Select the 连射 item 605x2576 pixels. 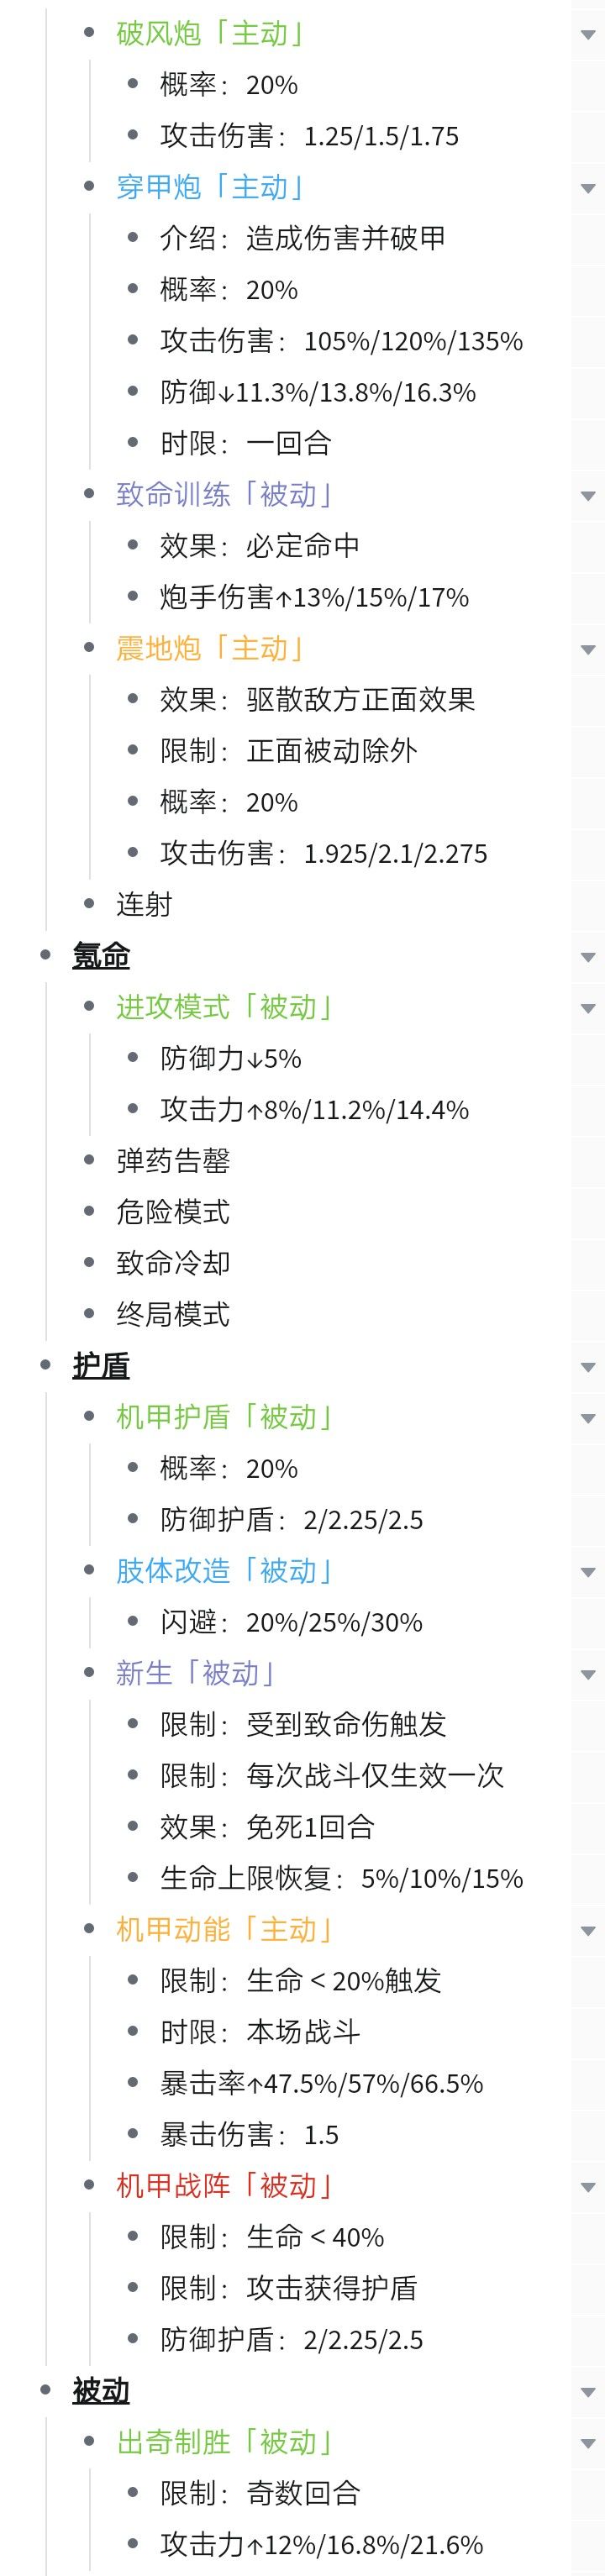[144, 904]
